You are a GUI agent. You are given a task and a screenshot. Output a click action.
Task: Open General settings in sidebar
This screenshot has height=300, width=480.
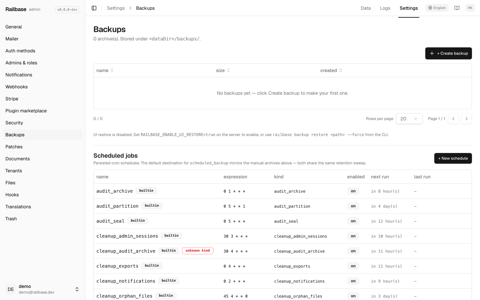43,27
